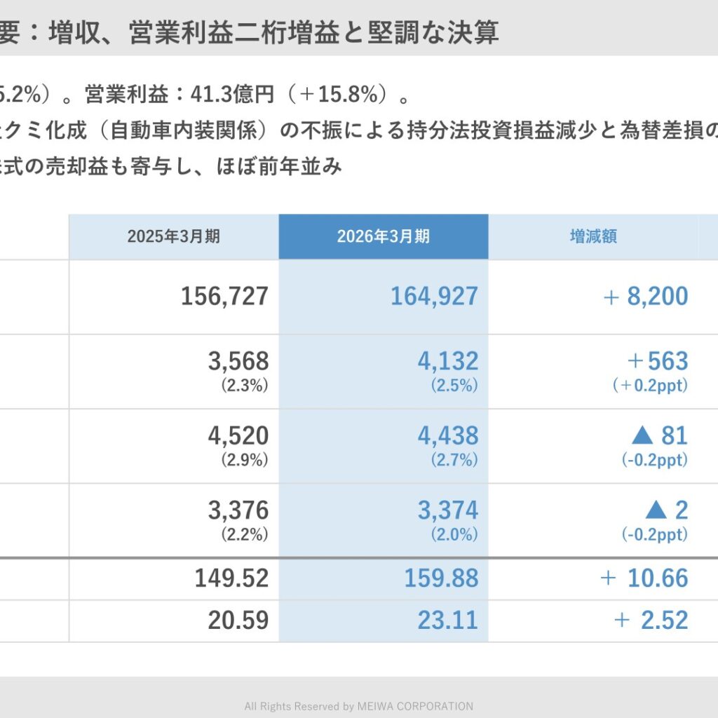Select the 2025年3月期 column header

[x=174, y=236]
